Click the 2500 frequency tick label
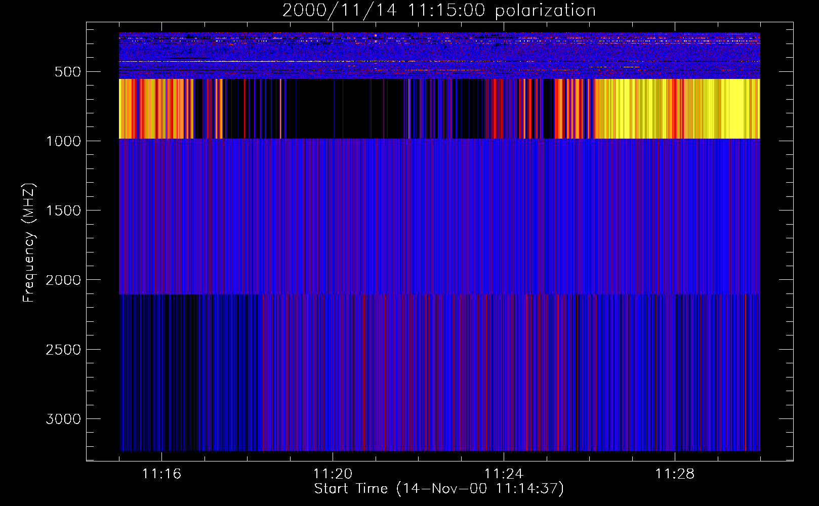The image size is (819, 506). click(x=63, y=350)
